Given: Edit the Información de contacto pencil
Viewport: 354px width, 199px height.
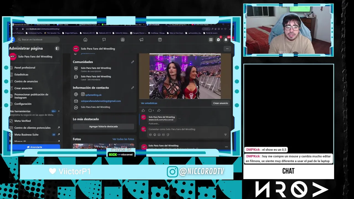Looking at the screenshot, I should pos(132,88).
